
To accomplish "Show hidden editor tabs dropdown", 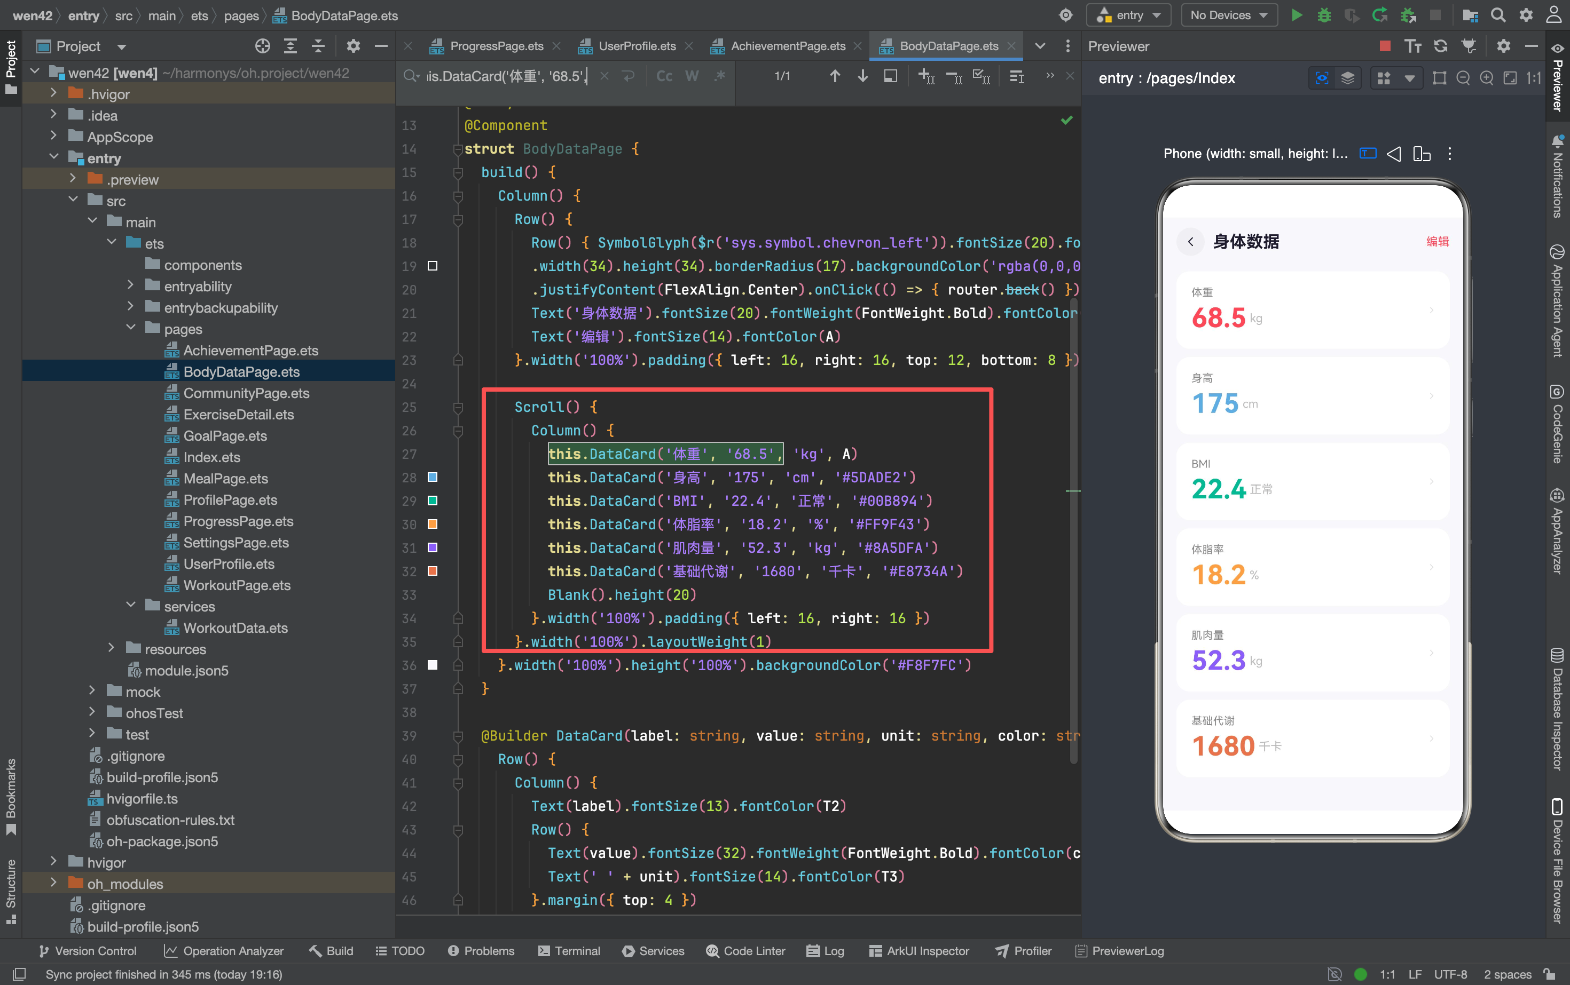I will pos(1040,45).
